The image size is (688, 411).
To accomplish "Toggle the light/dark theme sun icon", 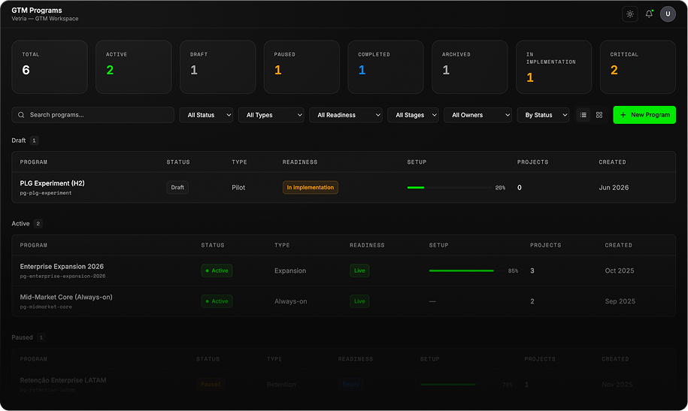I will click(x=629, y=14).
